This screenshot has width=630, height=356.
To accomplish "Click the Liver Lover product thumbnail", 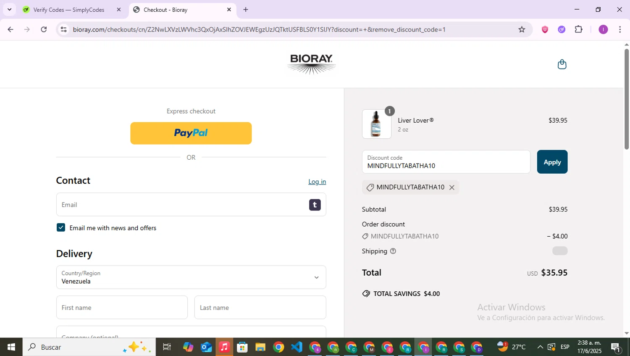I will (377, 124).
